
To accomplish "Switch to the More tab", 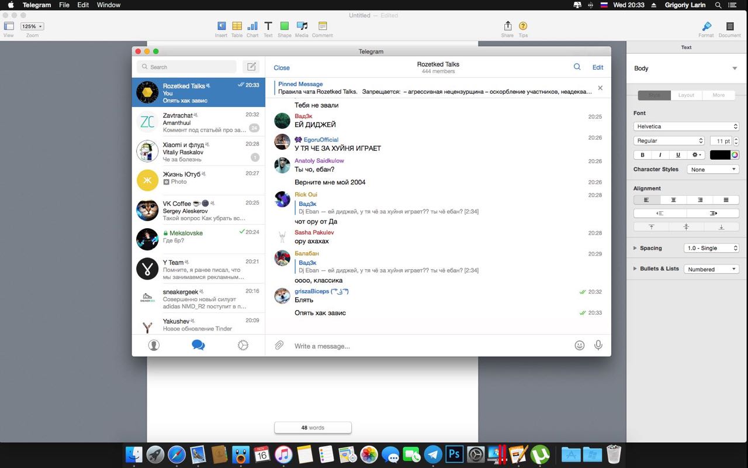I will (x=719, y=95).
